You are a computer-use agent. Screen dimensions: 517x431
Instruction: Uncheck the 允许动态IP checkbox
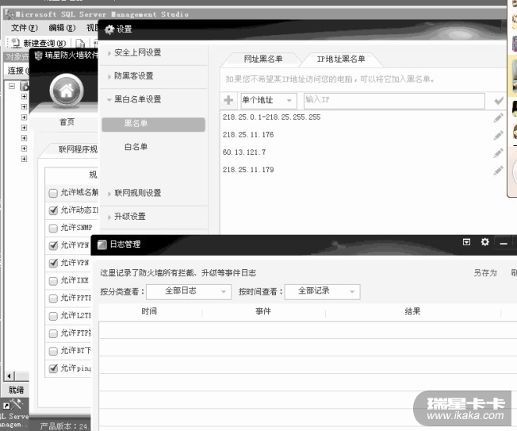coord(53,210)
